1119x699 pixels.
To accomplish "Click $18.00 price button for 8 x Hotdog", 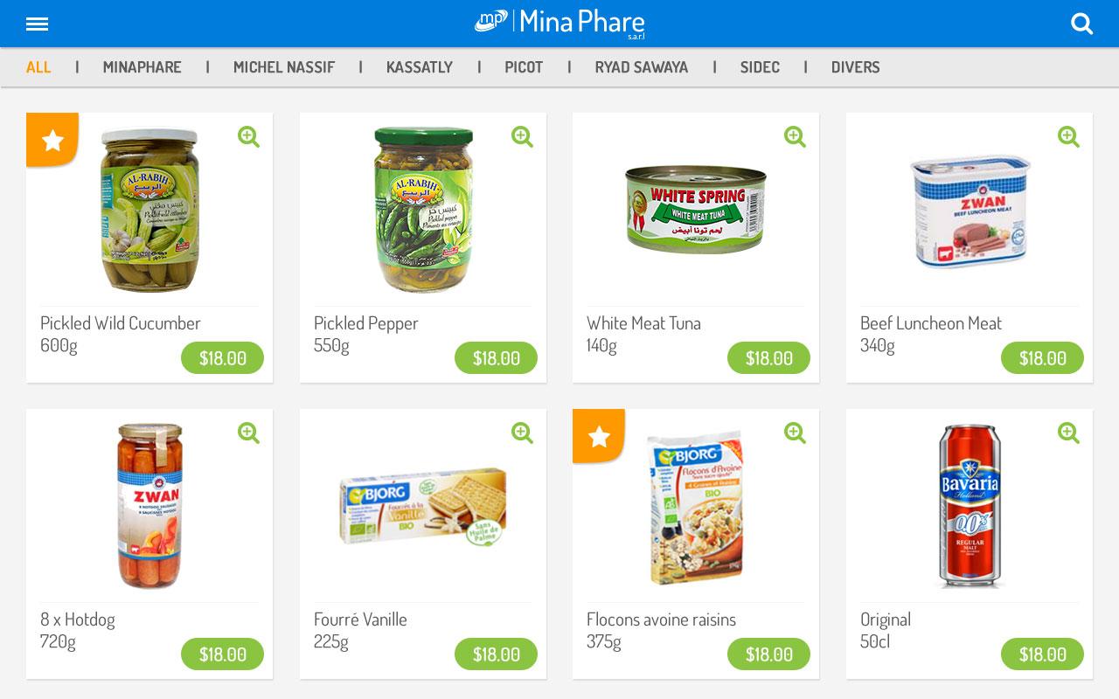I will (223, 654).
